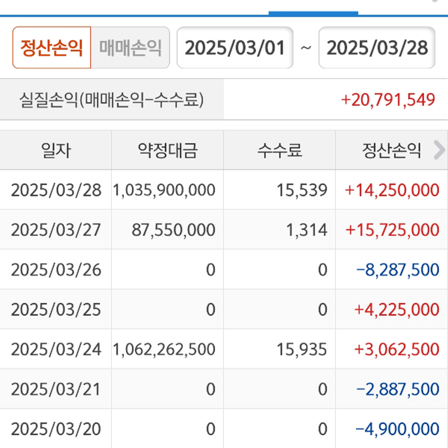448x448 pixels.
Task: Select the 2025/03/26 date row
Action: coord(56,270)
